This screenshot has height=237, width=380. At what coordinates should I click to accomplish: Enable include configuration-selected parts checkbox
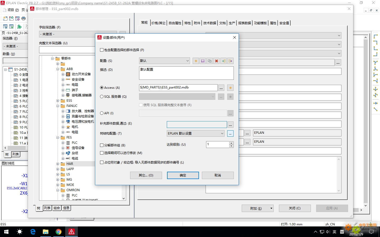click(102, 50)
